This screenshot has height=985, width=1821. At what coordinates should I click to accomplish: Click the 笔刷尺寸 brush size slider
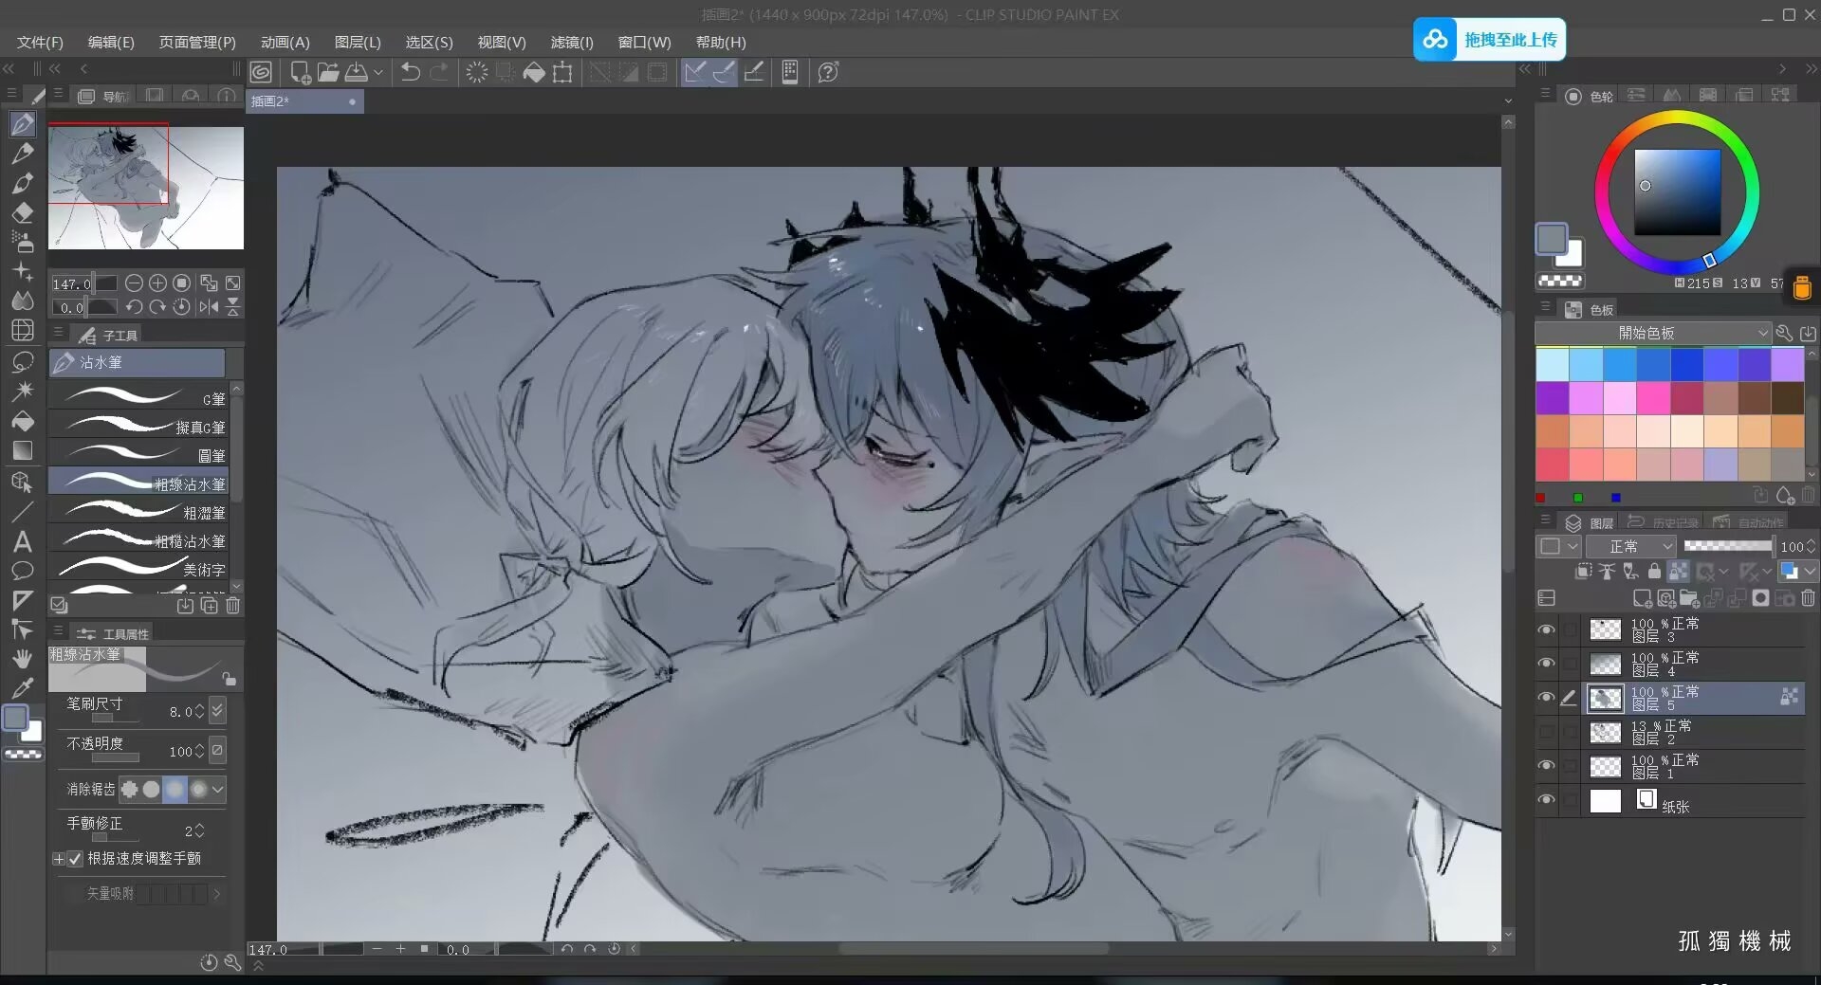(116, 718)
